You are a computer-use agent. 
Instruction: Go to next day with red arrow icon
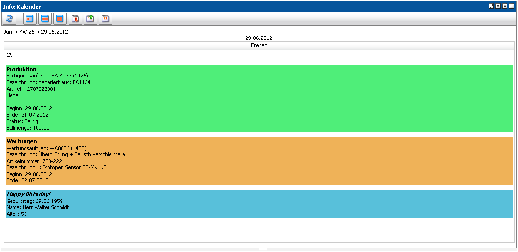click(75, 19)
